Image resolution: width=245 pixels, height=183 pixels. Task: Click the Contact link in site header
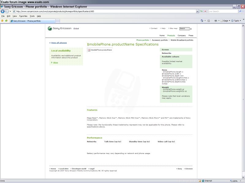pos(154,28)
